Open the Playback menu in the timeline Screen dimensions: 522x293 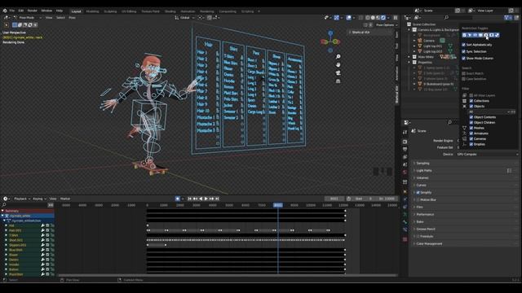click(22, 199)
